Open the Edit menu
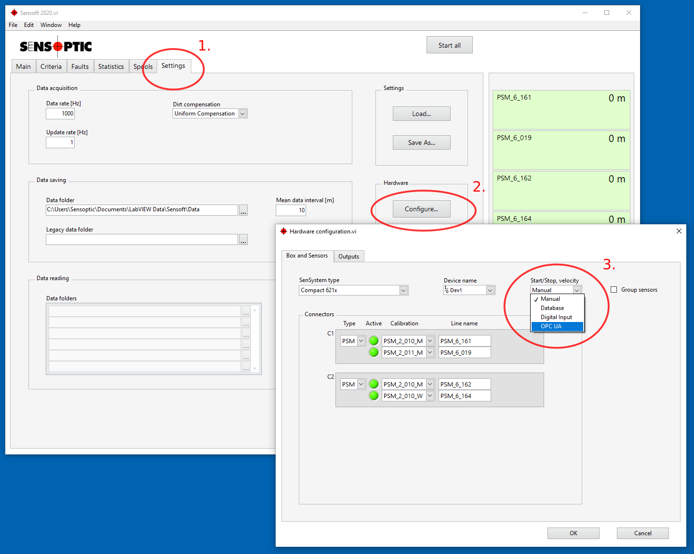Viewport: 694px width, 554px height. (29, 25)
